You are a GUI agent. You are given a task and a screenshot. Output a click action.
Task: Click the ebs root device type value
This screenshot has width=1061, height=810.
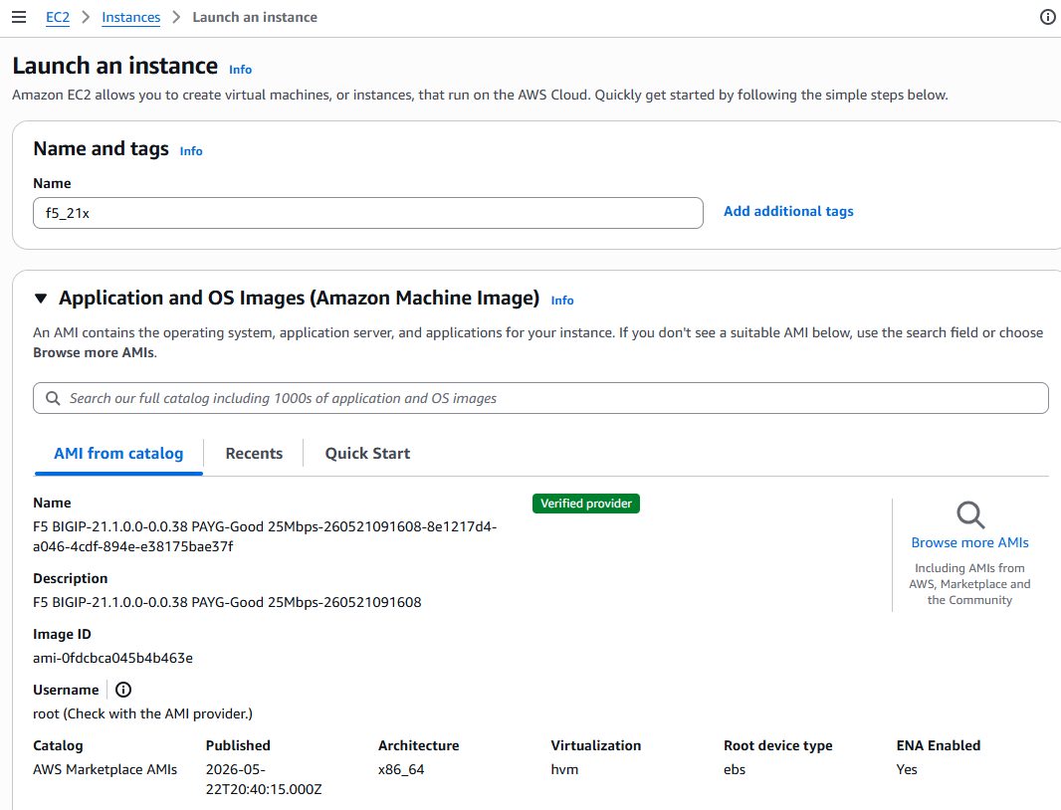click(735, 769)
